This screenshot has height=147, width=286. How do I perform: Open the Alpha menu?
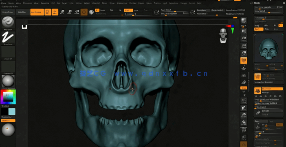4,3
